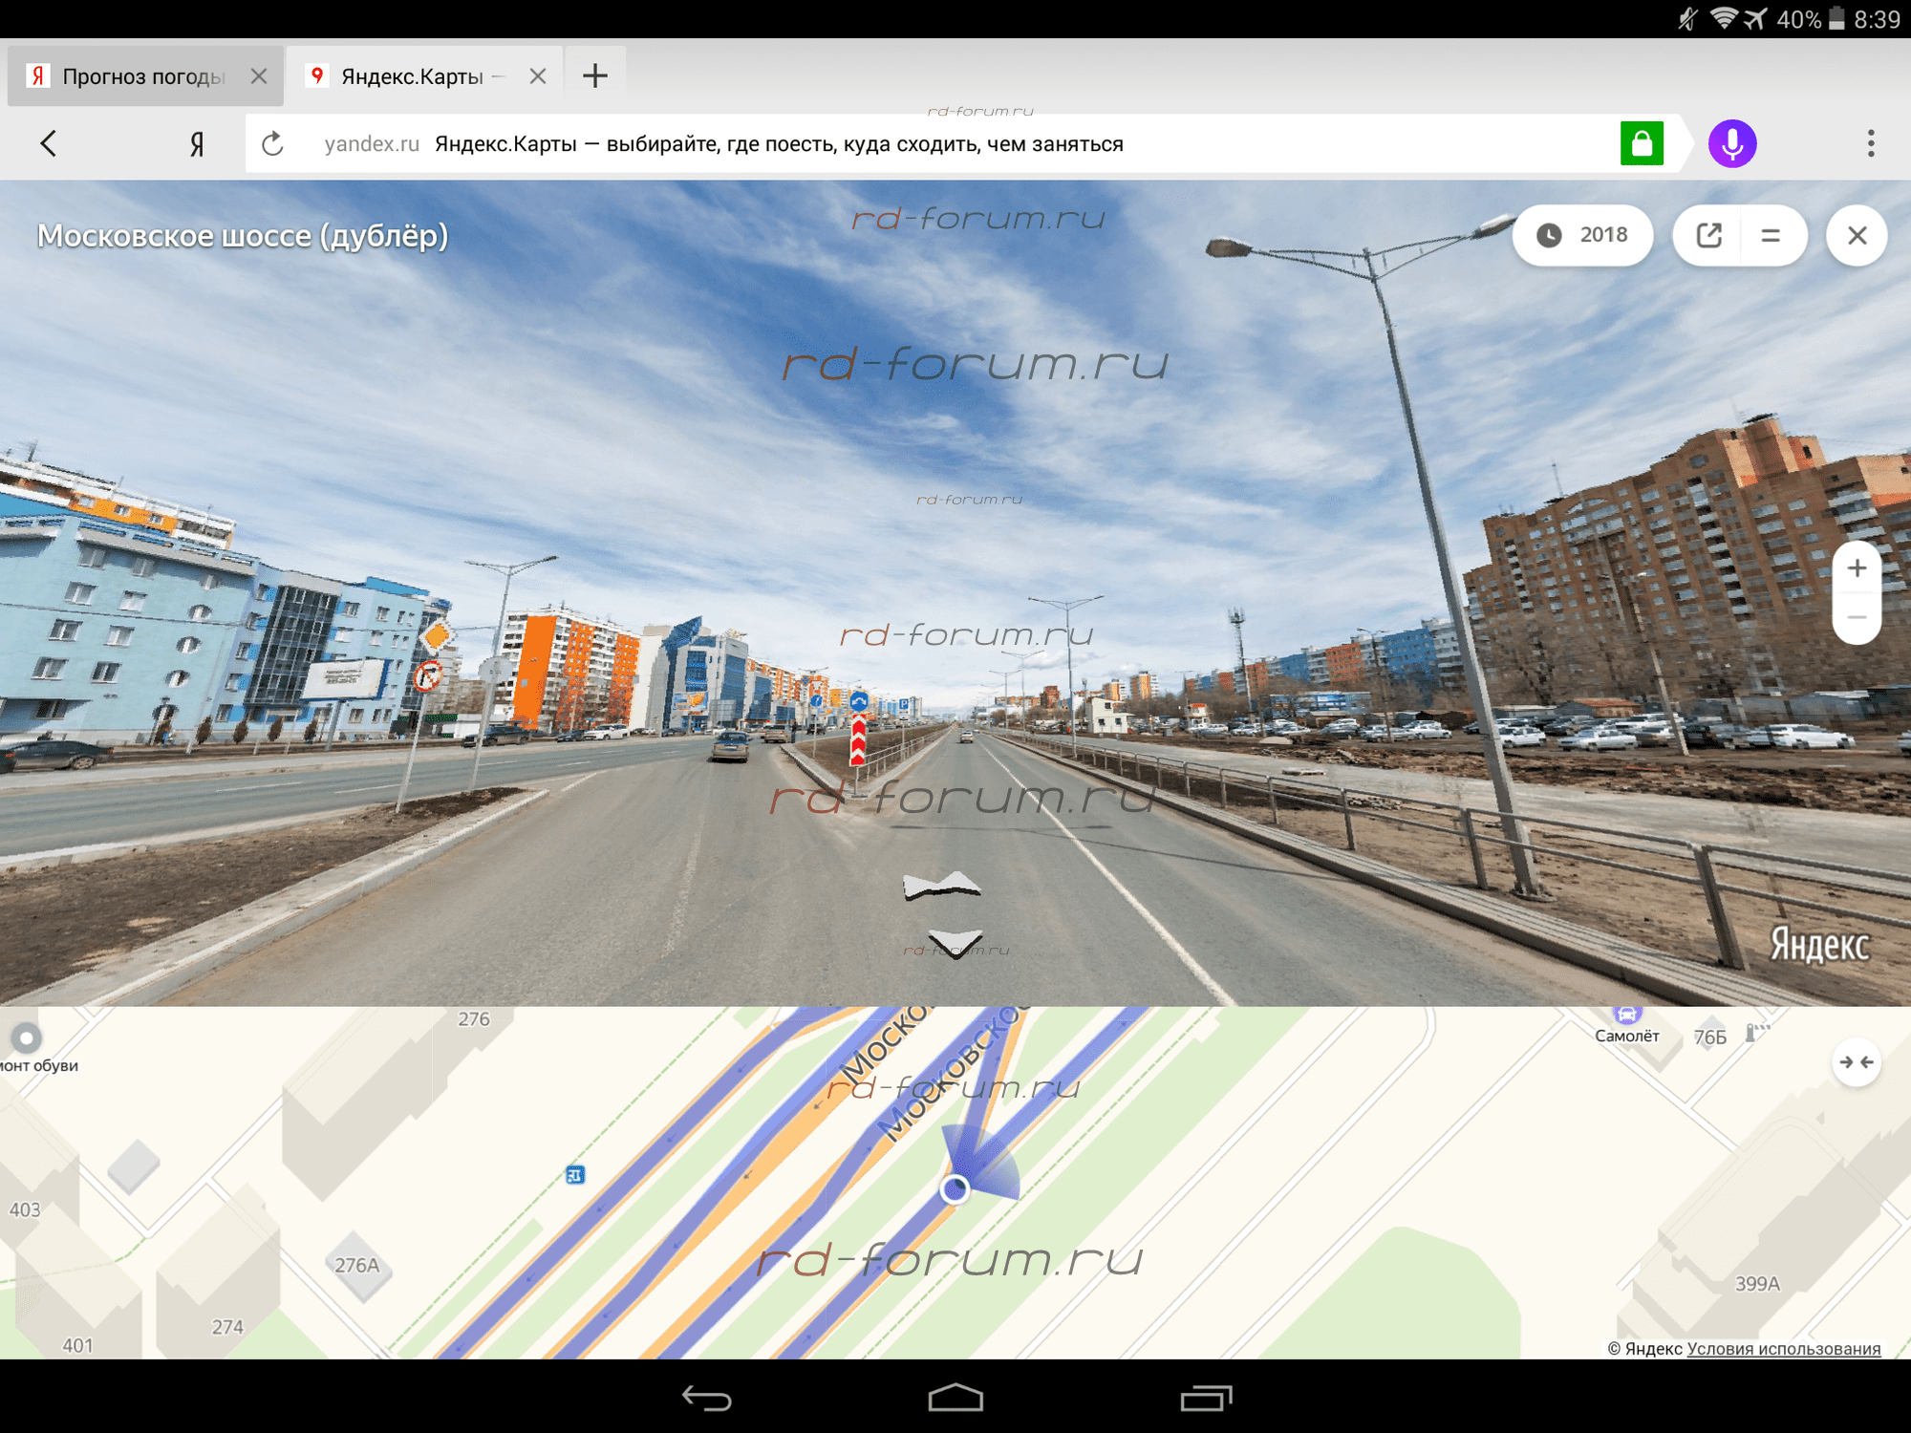Tap the purple Alice voice microphone icon
The image size is (1911, 1433).
[1731, 144]
